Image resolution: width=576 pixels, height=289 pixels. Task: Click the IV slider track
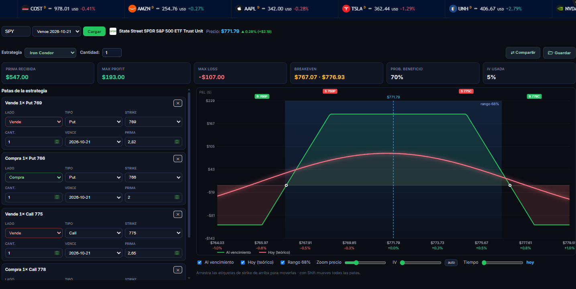tap(421, 263)
